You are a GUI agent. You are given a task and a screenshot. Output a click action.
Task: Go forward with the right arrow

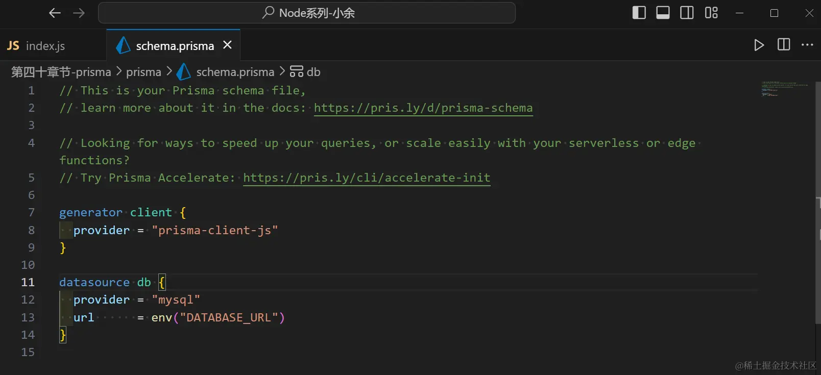79,13
